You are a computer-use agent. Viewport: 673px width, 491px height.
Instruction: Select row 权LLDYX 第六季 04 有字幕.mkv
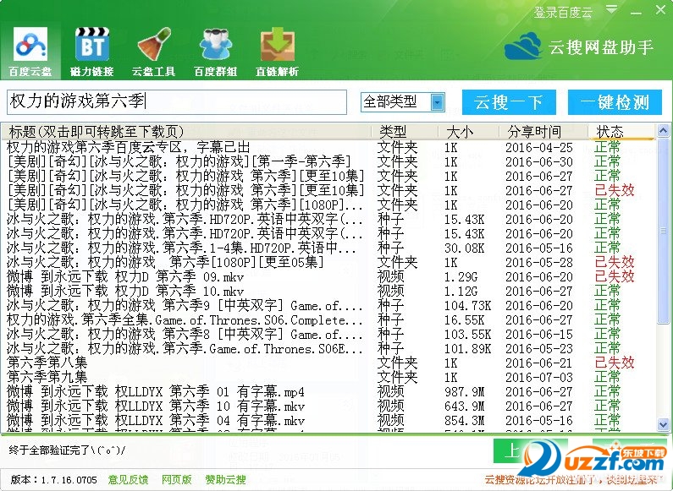(x=328, y=420)
